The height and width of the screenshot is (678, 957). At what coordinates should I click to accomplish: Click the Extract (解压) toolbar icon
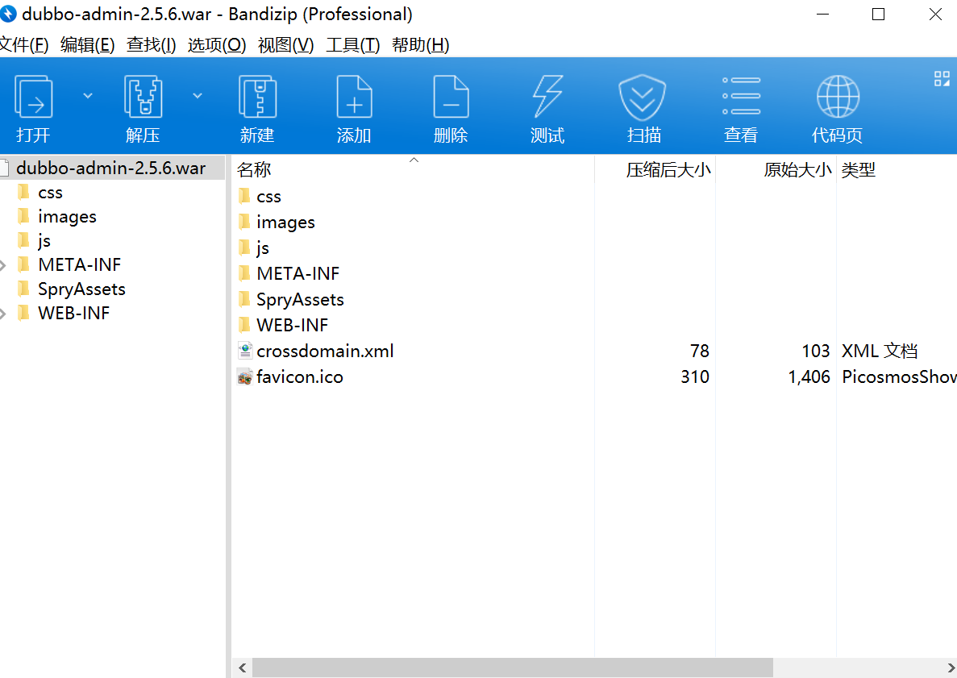143,98
